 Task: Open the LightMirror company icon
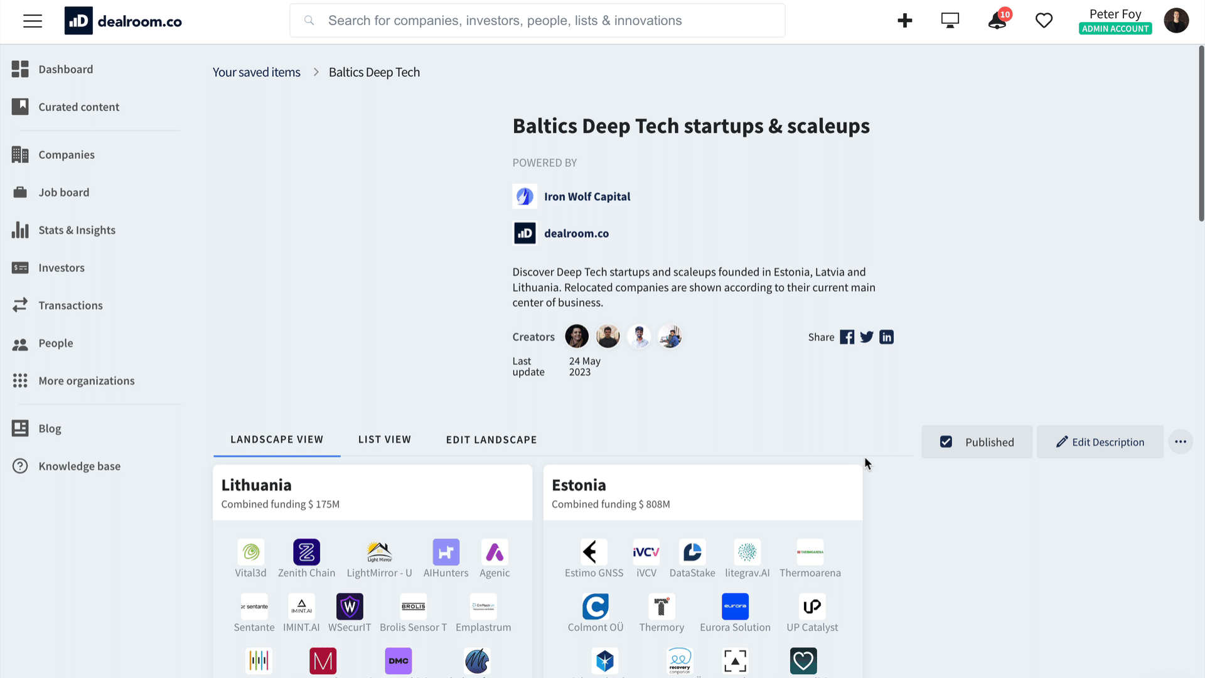(379, 552)
